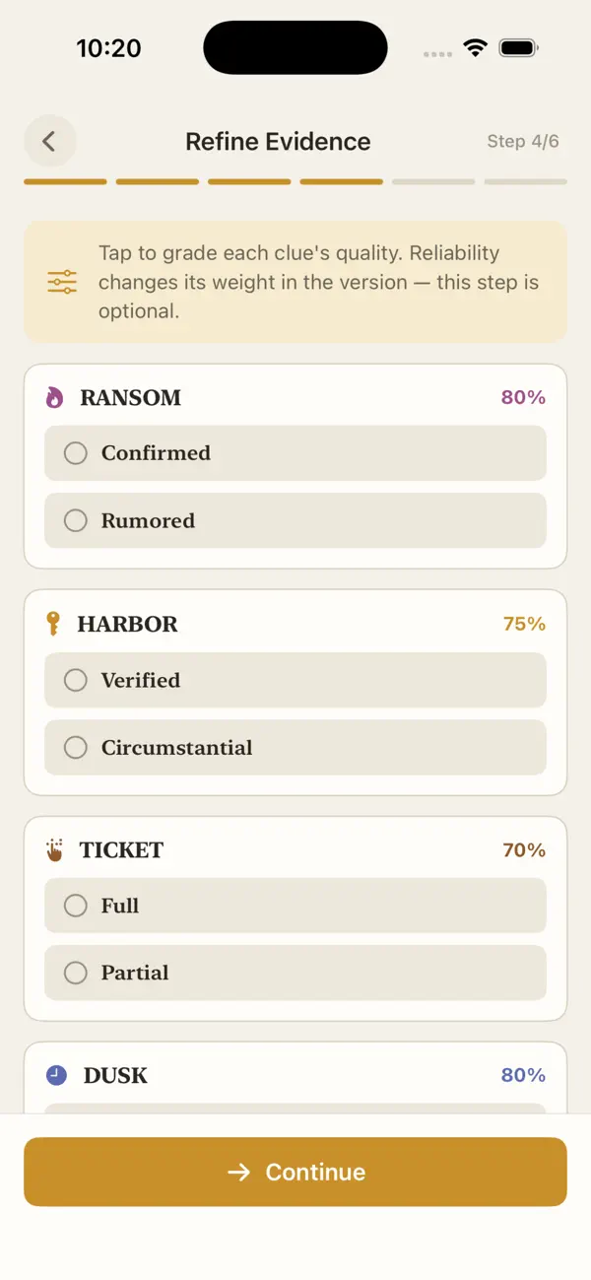Tap the DUSK clue card header
Image resolution: width=591 pixels, height=1280 pixels.
[x=295, y=1075]
